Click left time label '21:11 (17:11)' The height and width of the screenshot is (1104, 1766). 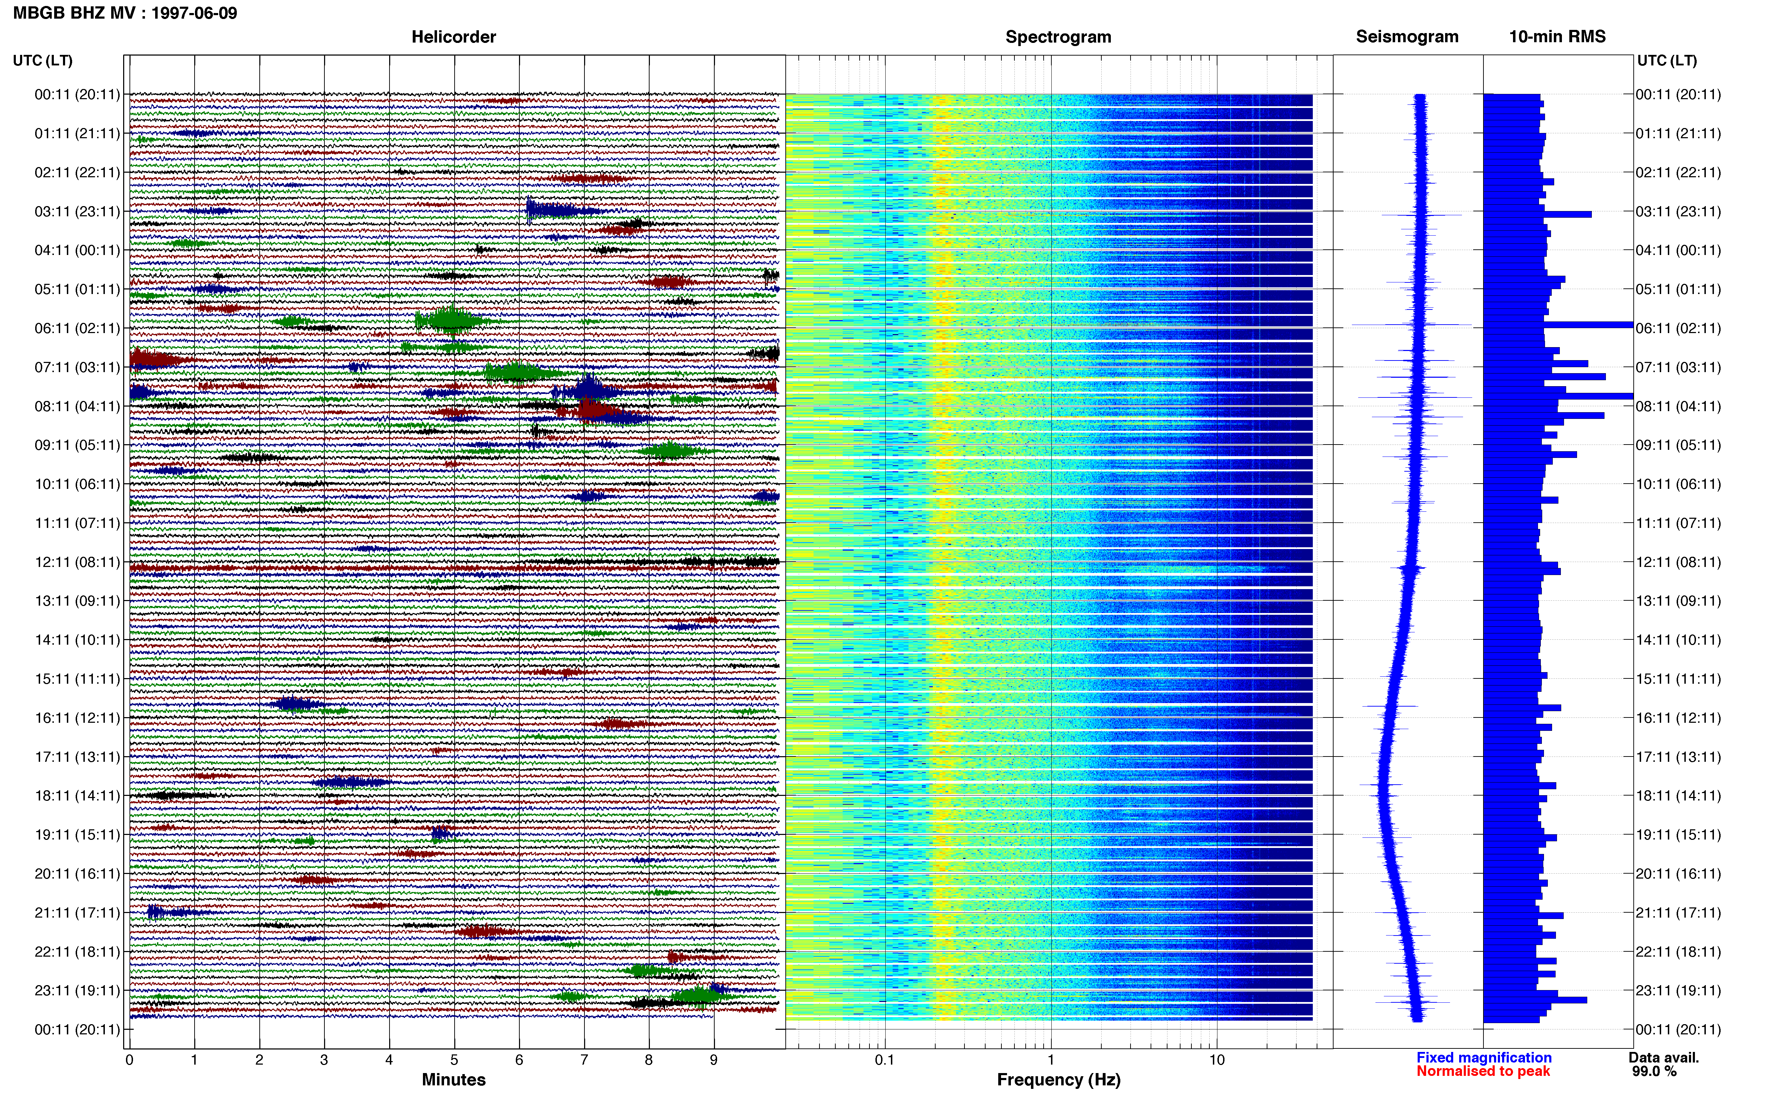click(x=77, y=913)
